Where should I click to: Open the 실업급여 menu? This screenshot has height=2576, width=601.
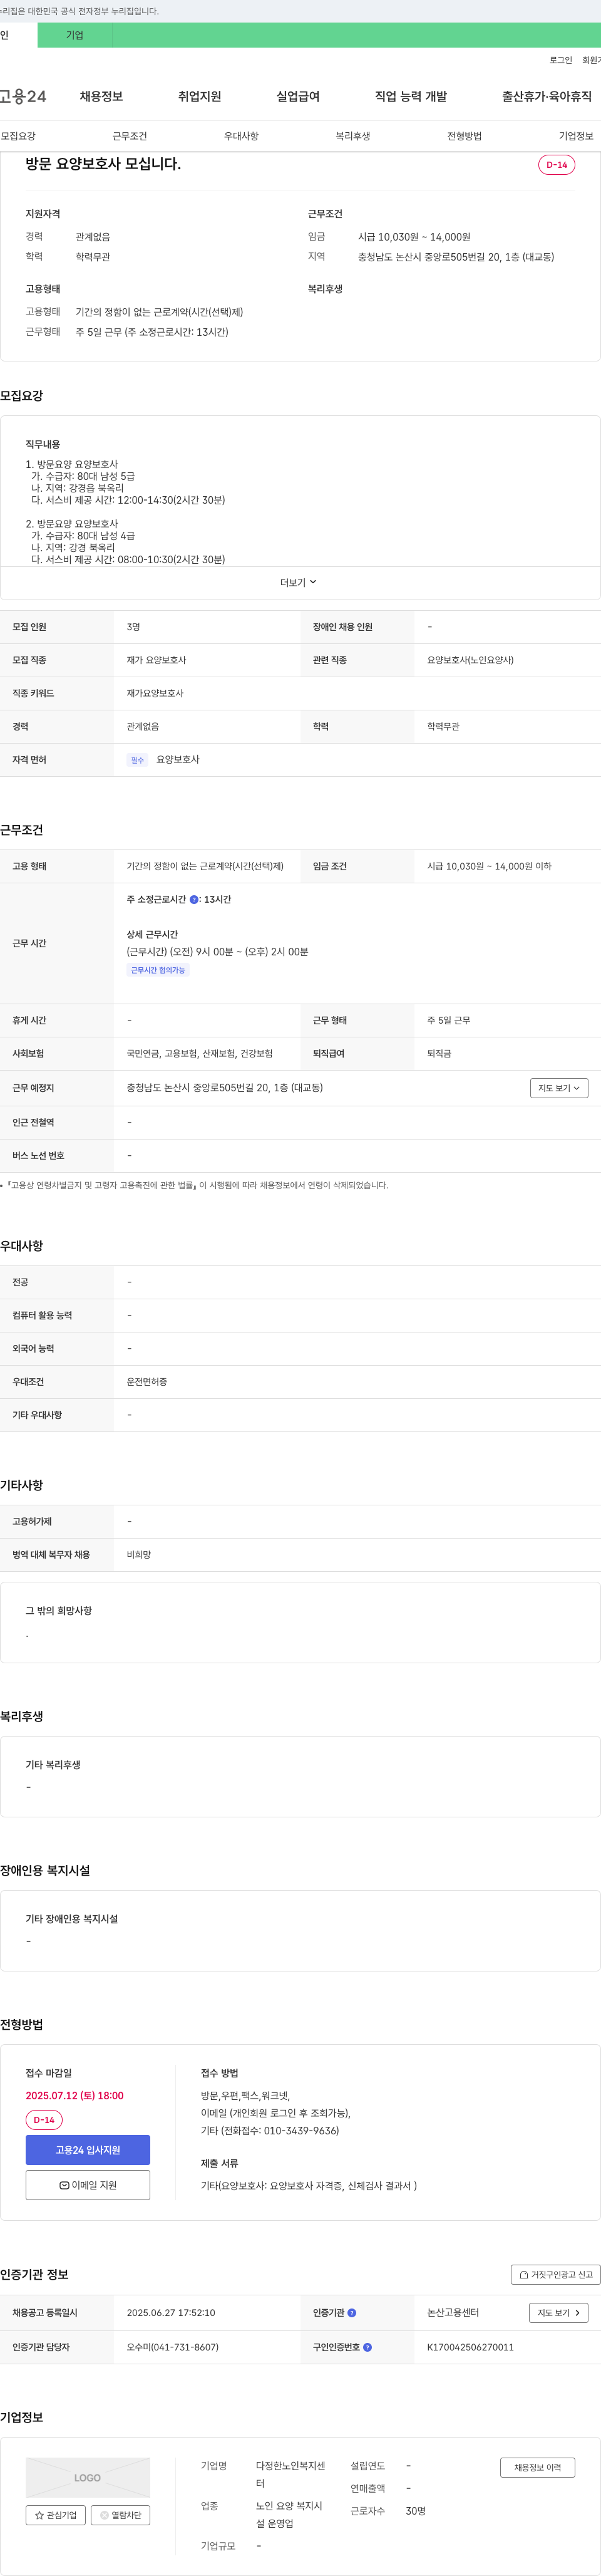(x=298, y=96)
